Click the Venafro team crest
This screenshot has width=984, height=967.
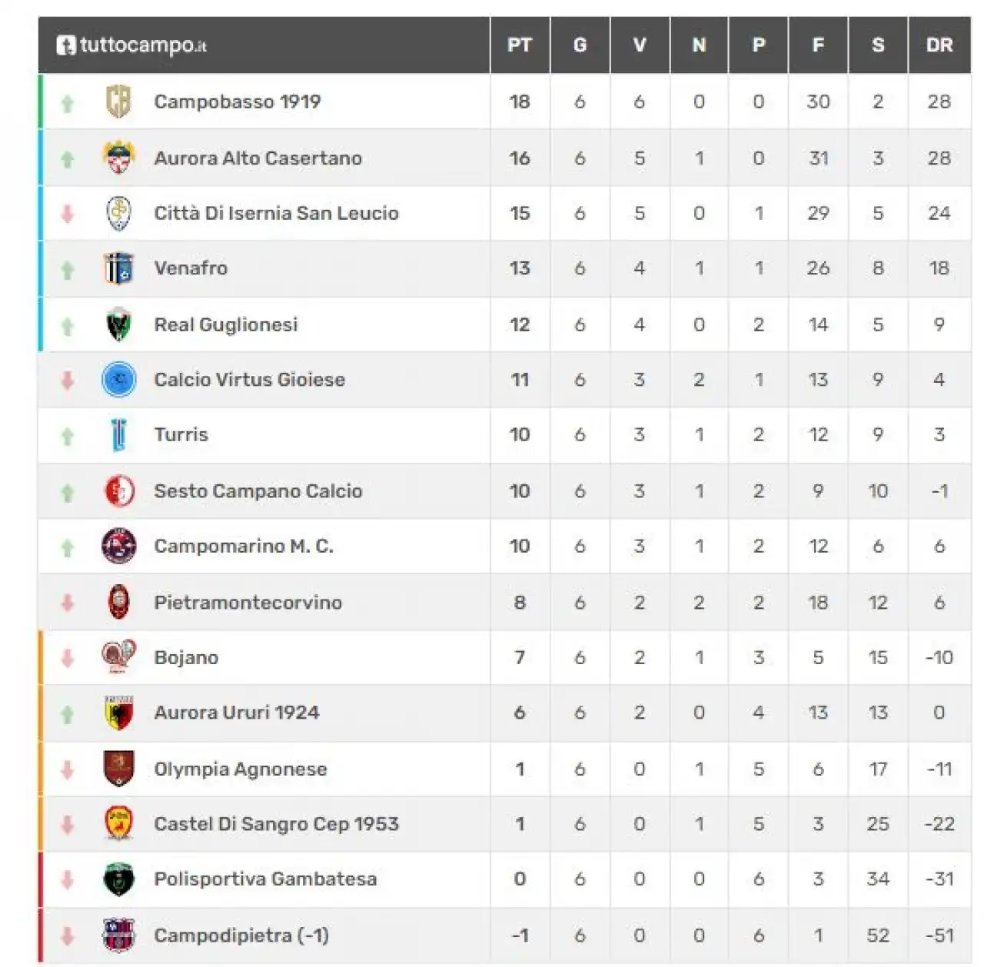click(118, 268)
